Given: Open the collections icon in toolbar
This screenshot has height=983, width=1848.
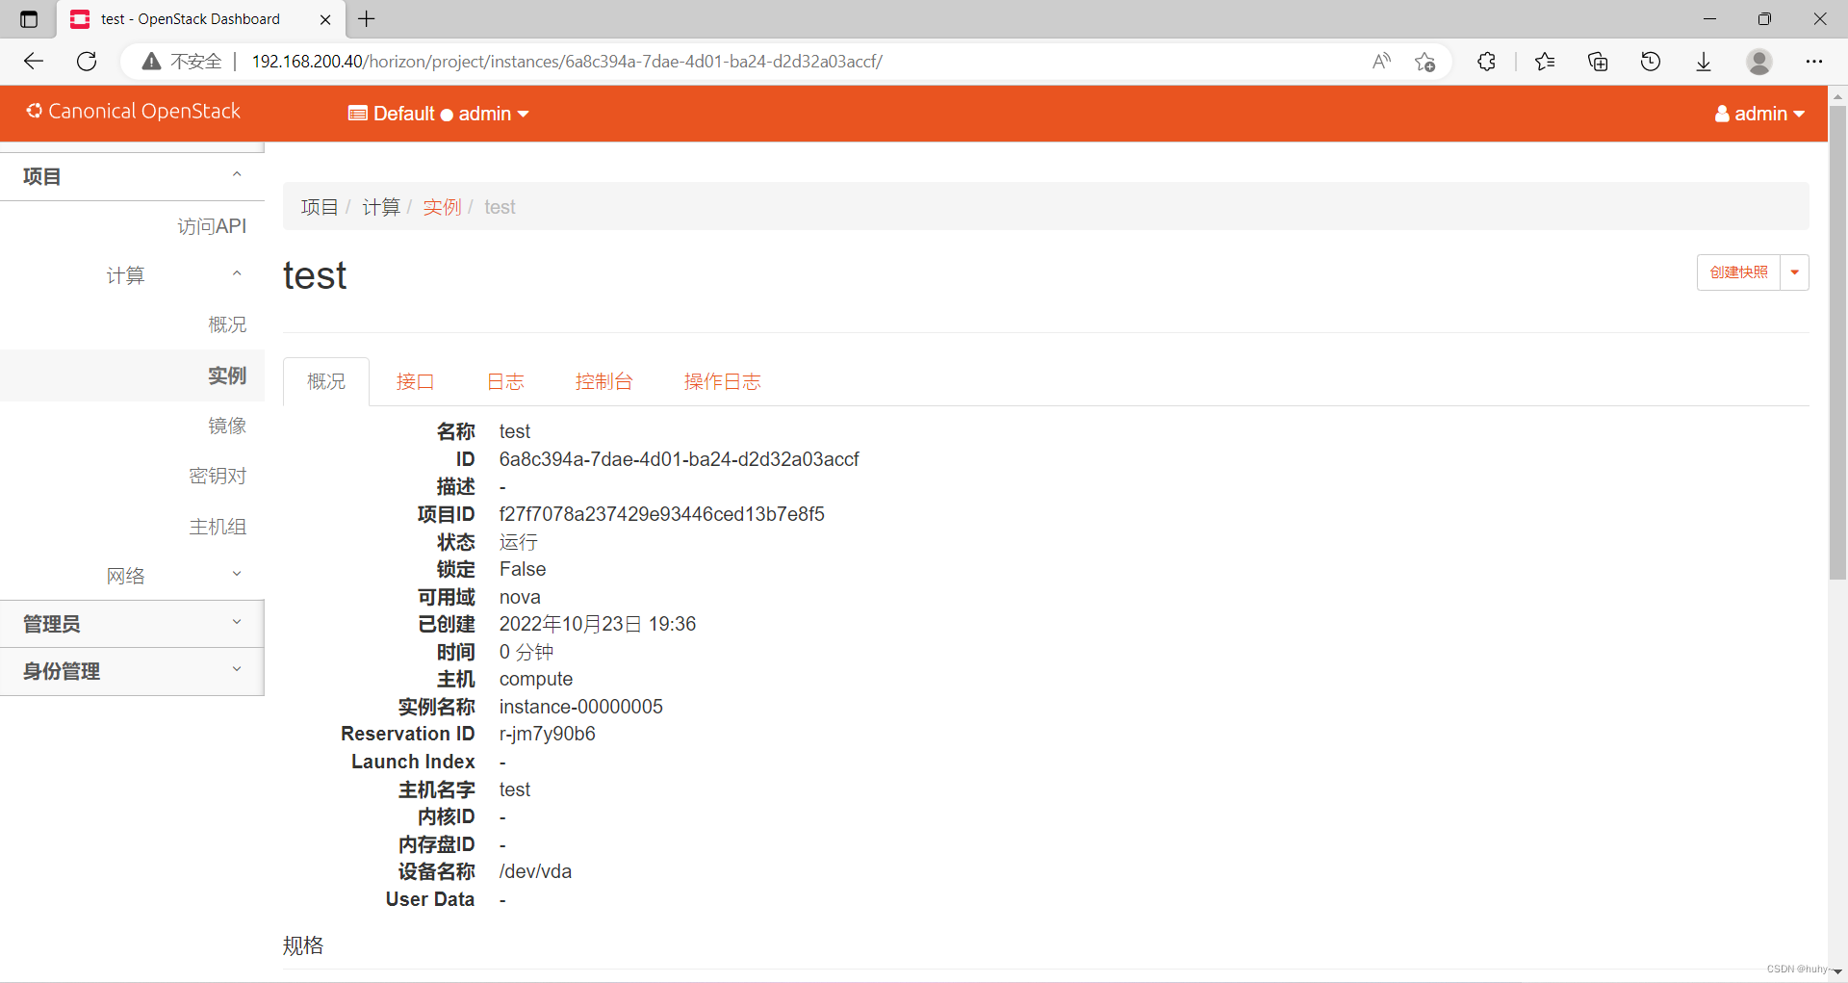Looking at the screenshot, I should [x=1598, y=62].
